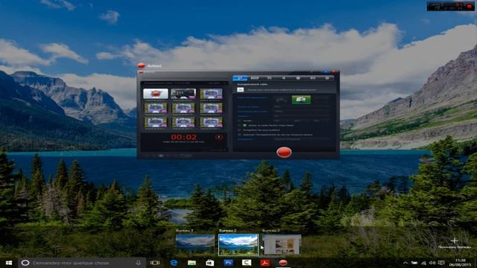The image size is (477, 268).
Task: Open the volume control in the system tray
Action: 432,263
